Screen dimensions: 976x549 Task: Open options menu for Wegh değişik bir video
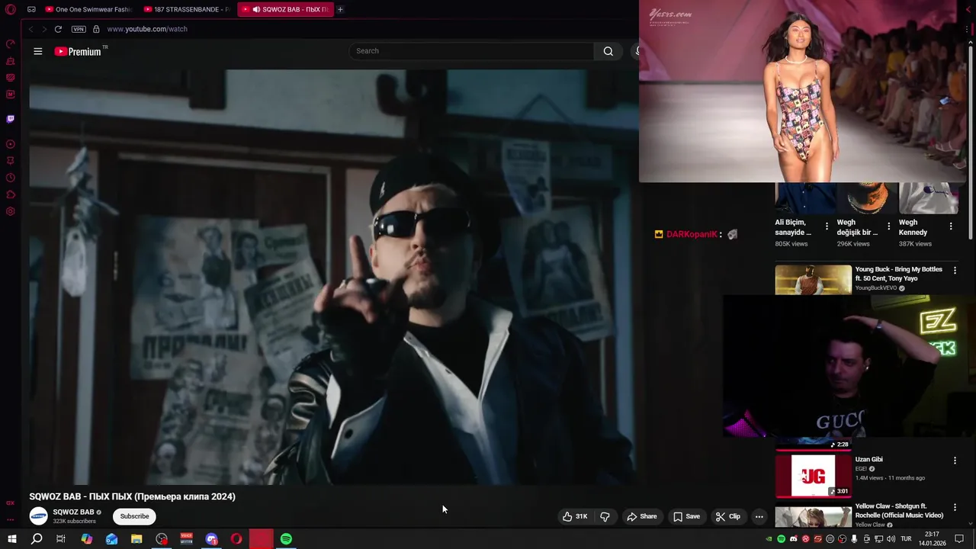coord(888,226)
